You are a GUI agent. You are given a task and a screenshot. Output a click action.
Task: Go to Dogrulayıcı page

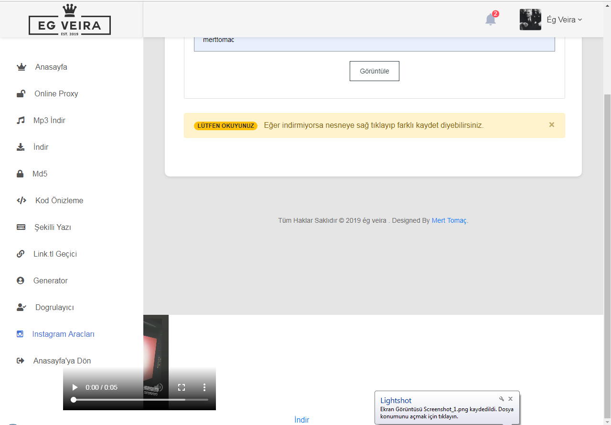coord(54,307)
